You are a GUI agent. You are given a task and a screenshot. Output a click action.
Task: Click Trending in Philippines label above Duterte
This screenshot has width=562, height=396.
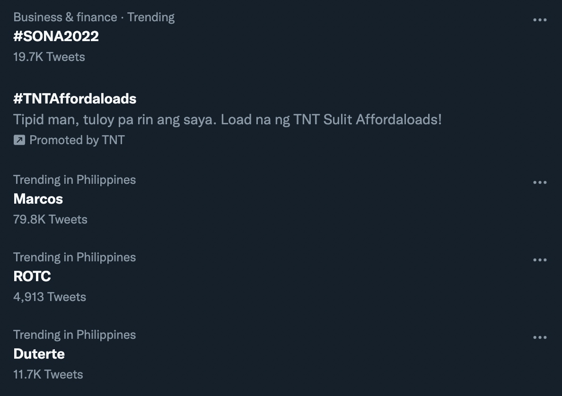pos(75,335)
